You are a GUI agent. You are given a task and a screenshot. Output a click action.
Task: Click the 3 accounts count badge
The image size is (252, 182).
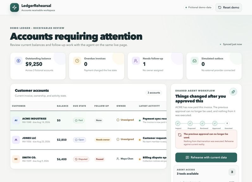click(154, 93)
